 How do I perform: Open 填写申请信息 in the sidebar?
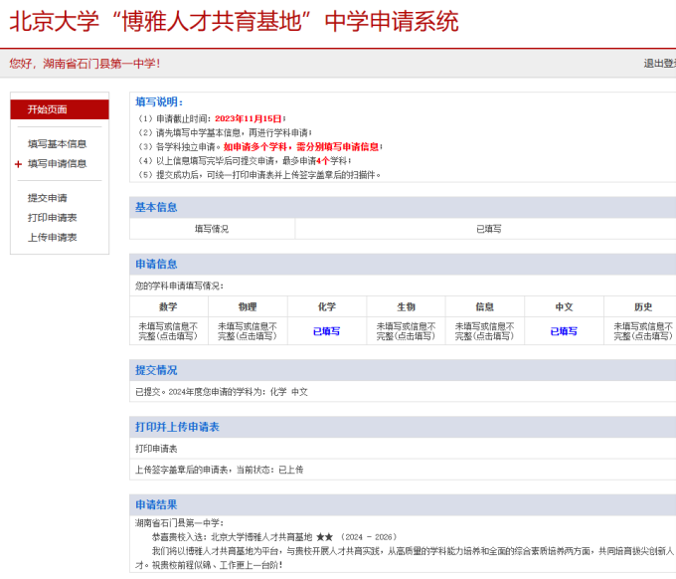point(57,164)
